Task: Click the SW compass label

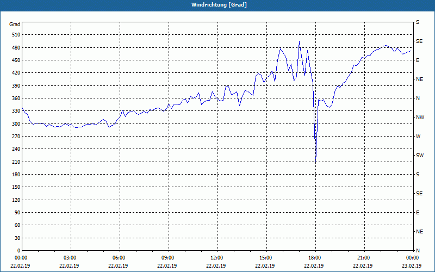Action: (420, 156)
